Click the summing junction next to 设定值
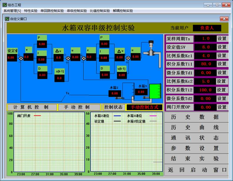The width and height of the screenshot is (233, 181). tap(21, 58)
